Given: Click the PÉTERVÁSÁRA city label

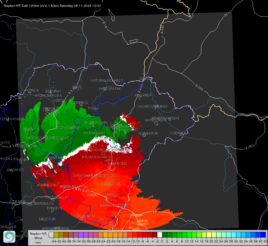Looking at the screenshot, I should pos(12,119).
